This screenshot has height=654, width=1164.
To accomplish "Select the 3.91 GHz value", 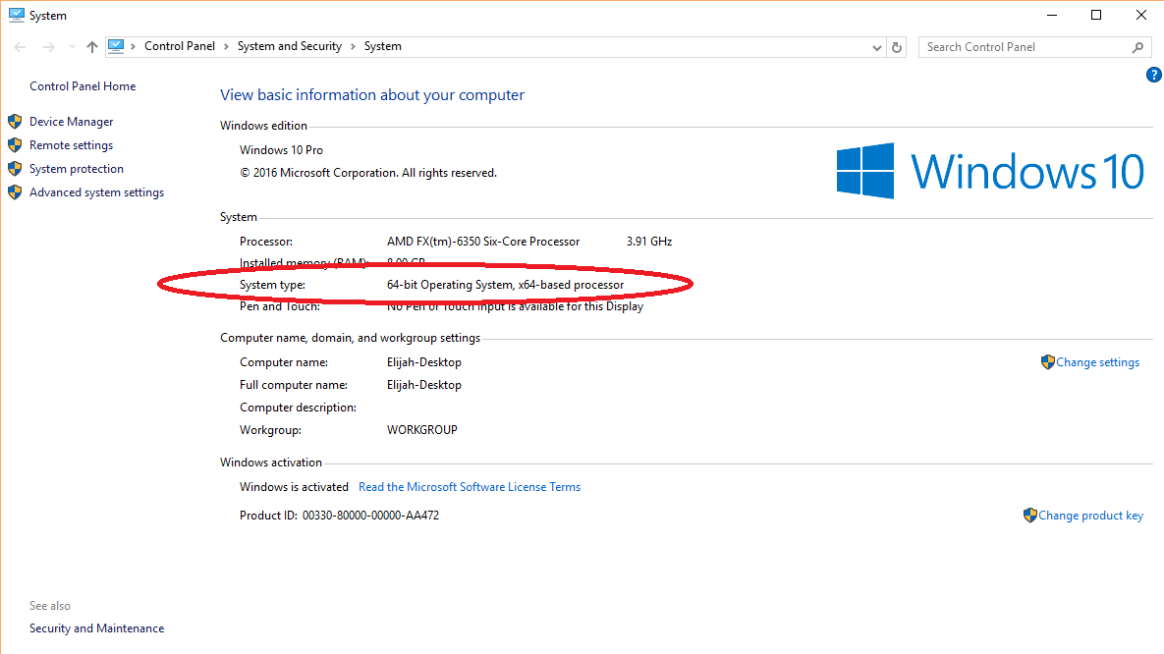I will [649, 242].
